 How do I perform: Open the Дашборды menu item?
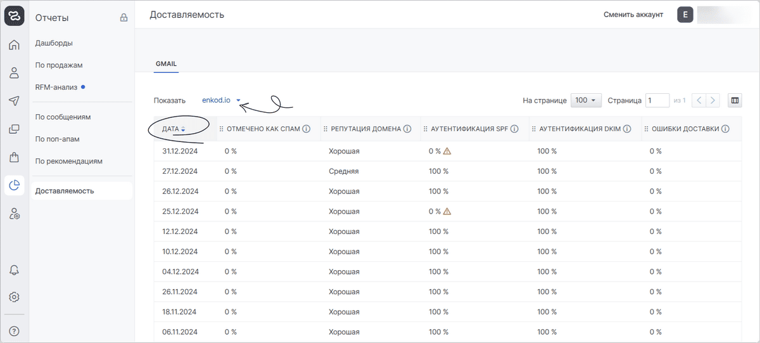pyautogui.click(x=54, y=43)
